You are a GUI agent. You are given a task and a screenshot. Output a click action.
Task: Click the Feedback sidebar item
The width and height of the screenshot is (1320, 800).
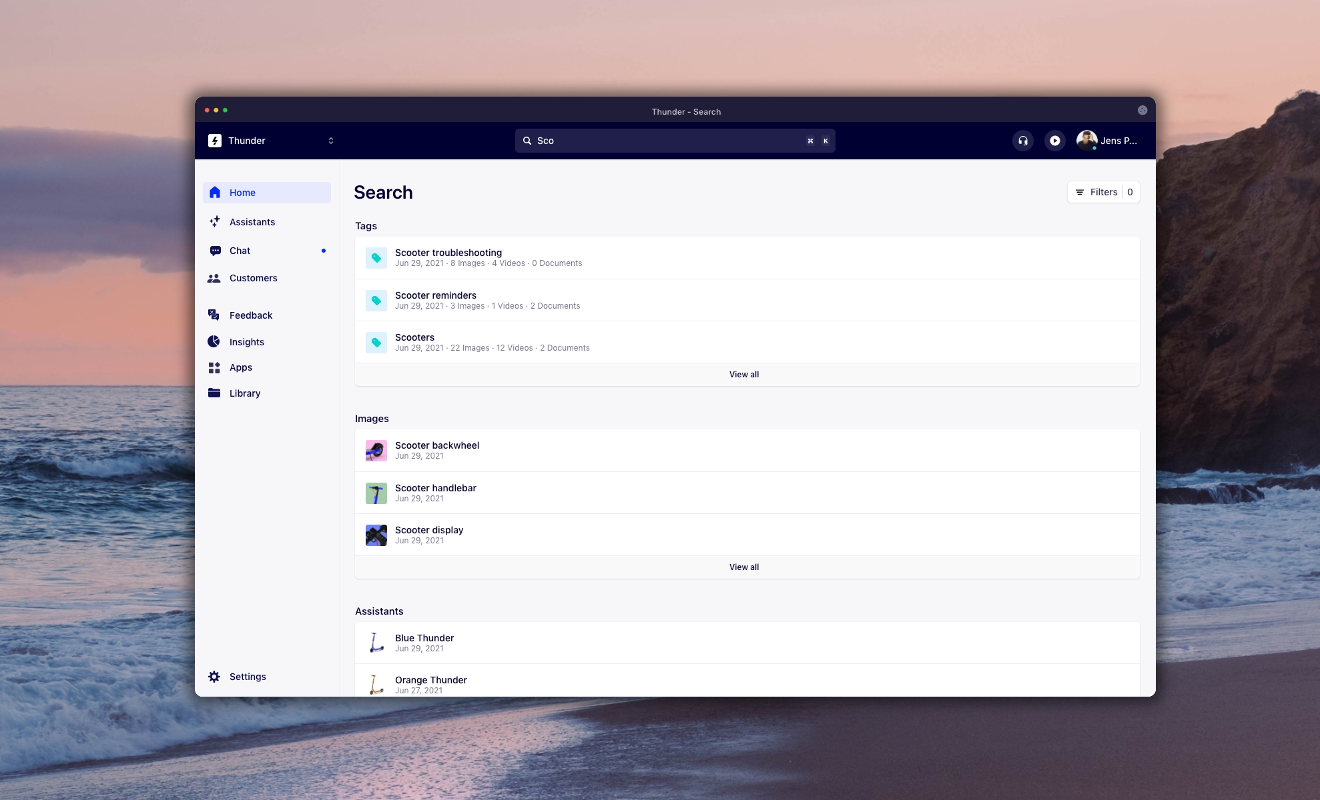tap(250, 315)
